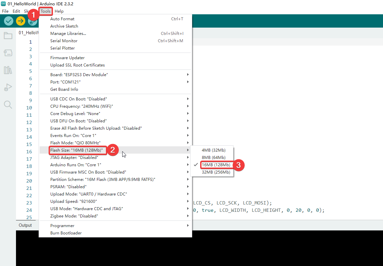This screenshot has width=383, height=266.
Task: Click Get Board Info
Action: tap(115, 89)
